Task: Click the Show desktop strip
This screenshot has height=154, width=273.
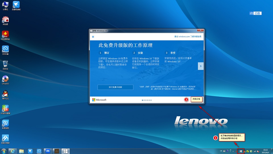Action: 272,151
